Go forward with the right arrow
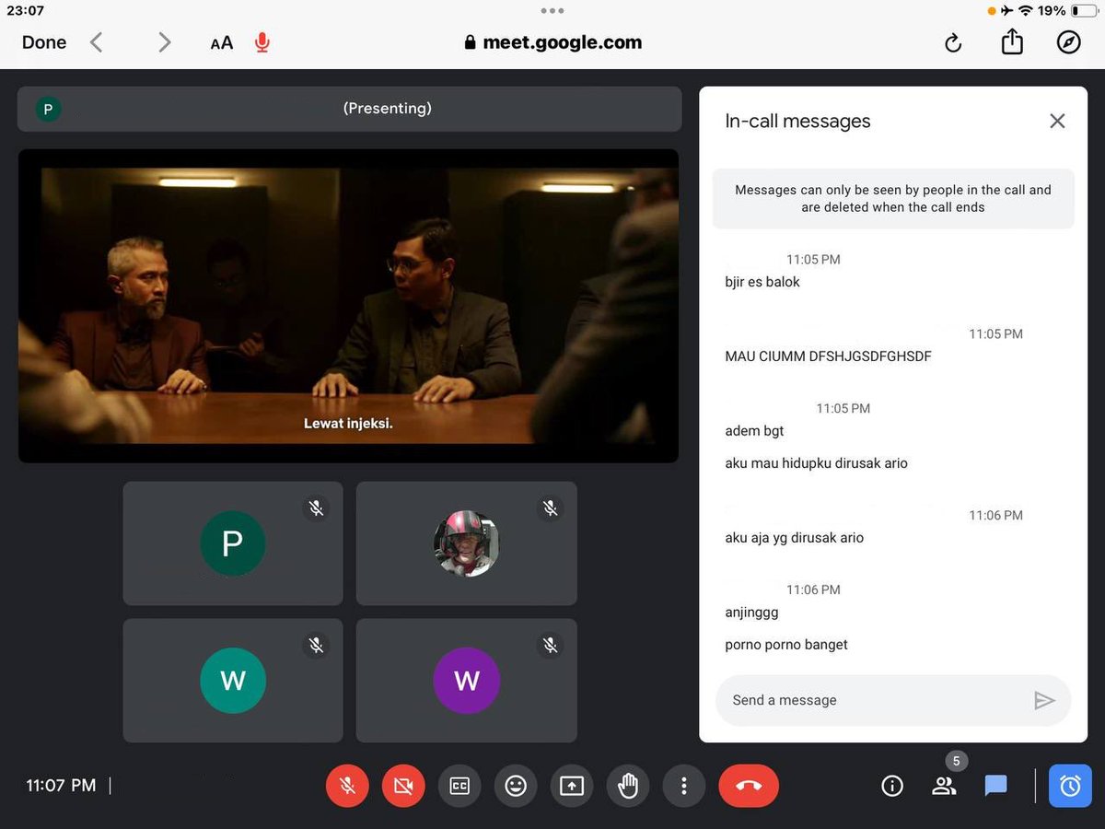This screenshot has width=1105, height=829. 164,42
